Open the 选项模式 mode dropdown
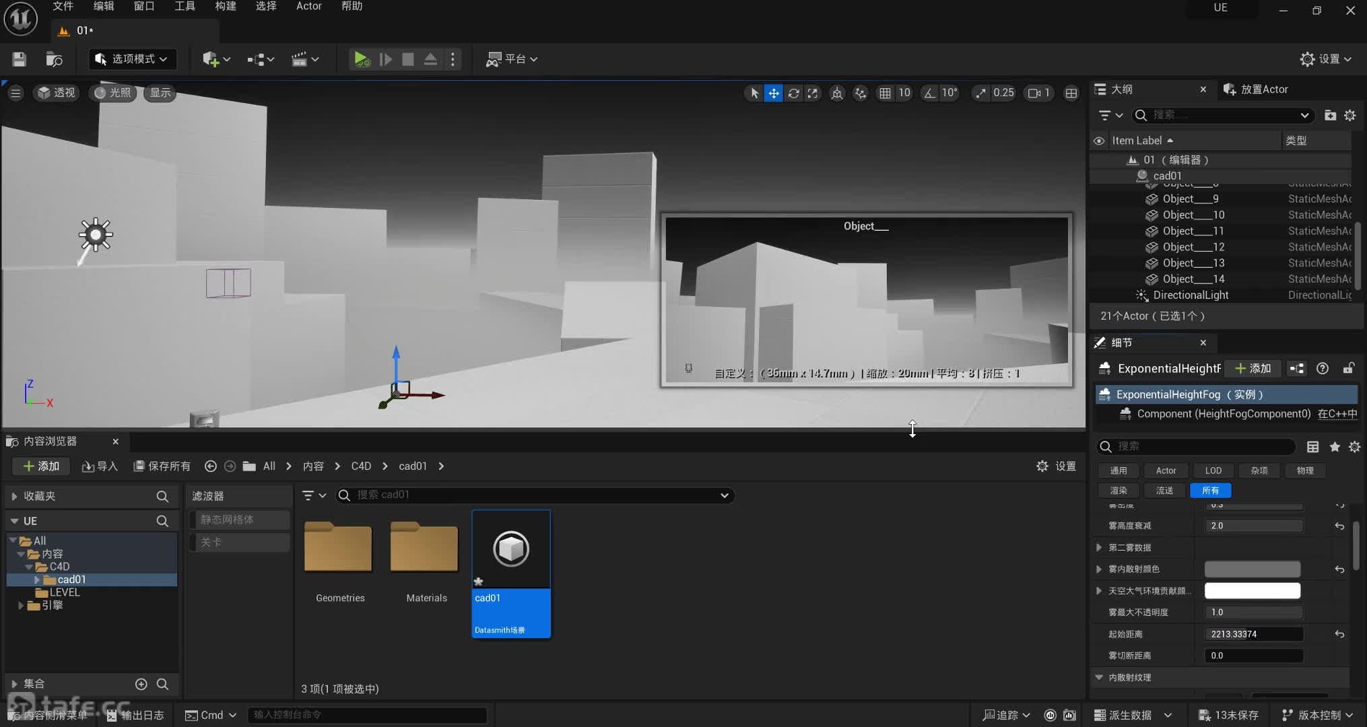Screen dimensions: 1367x727 point(132,59)
